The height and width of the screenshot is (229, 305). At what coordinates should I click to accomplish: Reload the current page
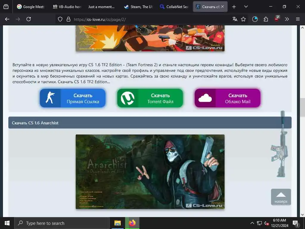29,19
